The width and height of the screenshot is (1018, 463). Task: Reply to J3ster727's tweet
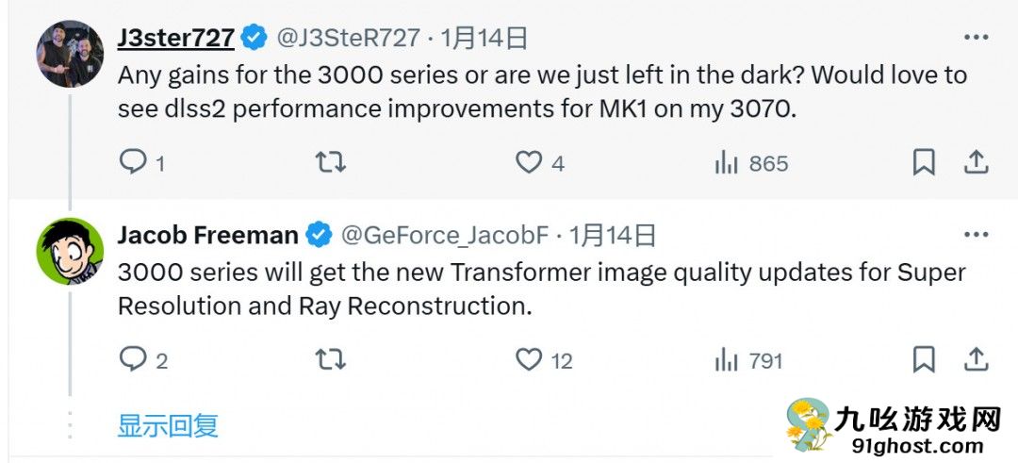[x=133, y=163]
